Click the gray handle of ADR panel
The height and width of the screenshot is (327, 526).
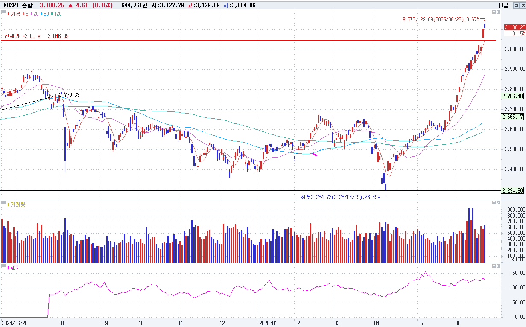(3, 266)
